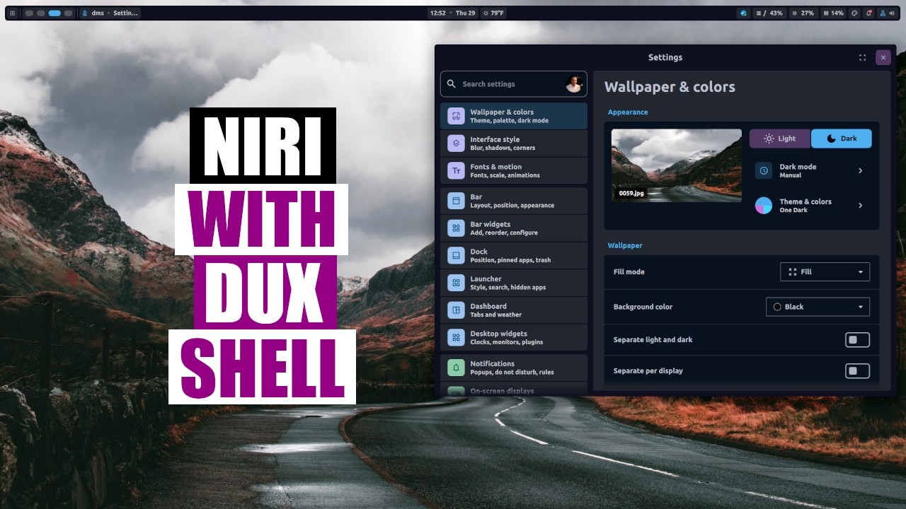Click the 12:52 clock in top bar
The height and width of the screenshot is (509, 906).
point(438,13)
